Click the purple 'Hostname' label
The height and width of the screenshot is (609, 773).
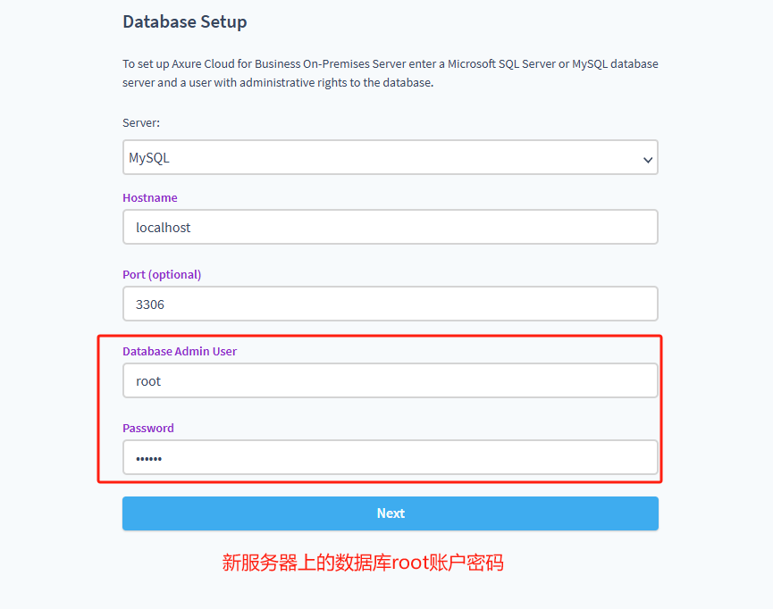click(150, 197)
